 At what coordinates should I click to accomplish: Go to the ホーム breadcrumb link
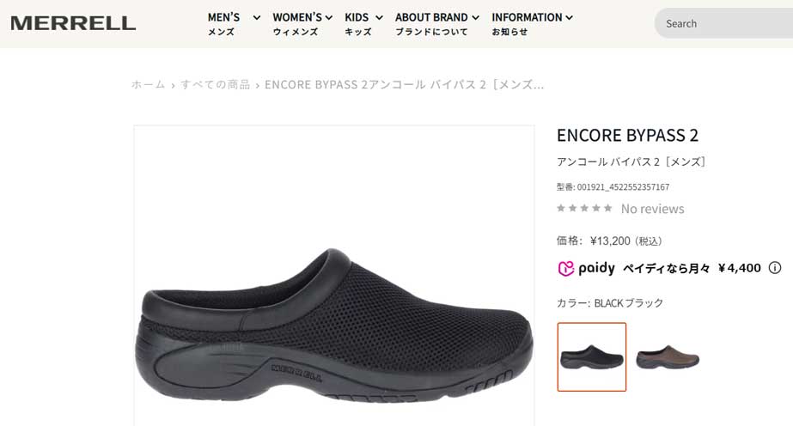point(148,84)
